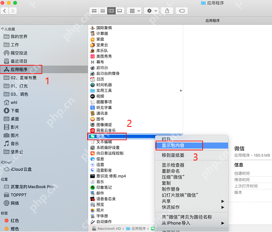Select 坚果云 in the applications list
The width and height of the screenshot is (272, 232).
102,45
